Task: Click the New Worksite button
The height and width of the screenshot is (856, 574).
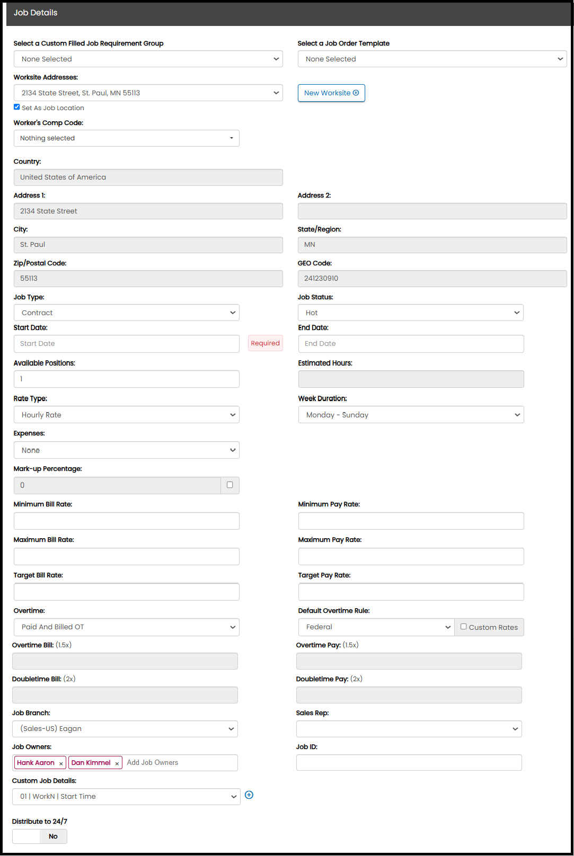Action: [331, 93]
